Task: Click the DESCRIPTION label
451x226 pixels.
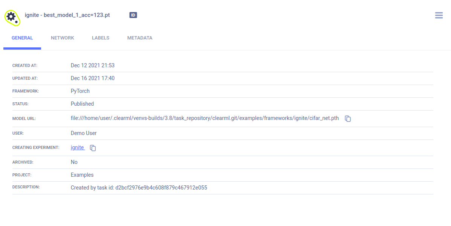Action: (x=26, y=187)
